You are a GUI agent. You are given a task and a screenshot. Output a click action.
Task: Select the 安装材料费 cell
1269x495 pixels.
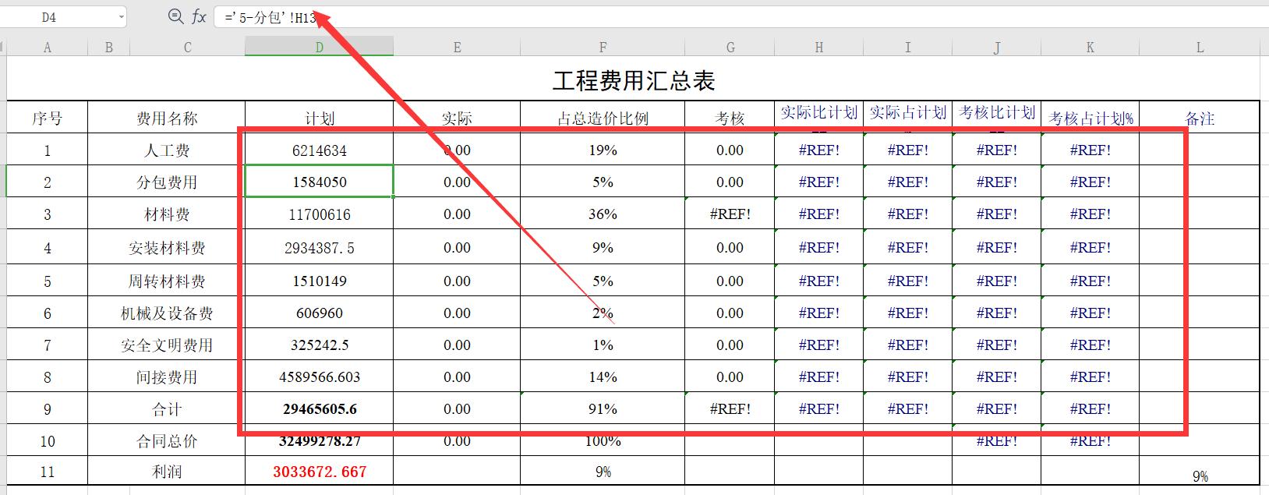[x=167, y=247]
